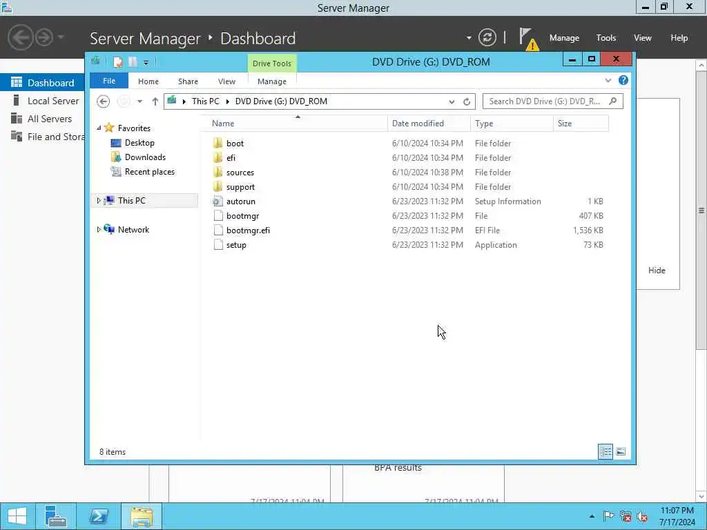This screenshot has width=707, height=530.
Task: Open the File ribbon tab
Action: (109, 81)
